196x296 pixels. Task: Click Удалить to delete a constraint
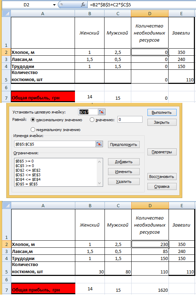tap(124, 181)
